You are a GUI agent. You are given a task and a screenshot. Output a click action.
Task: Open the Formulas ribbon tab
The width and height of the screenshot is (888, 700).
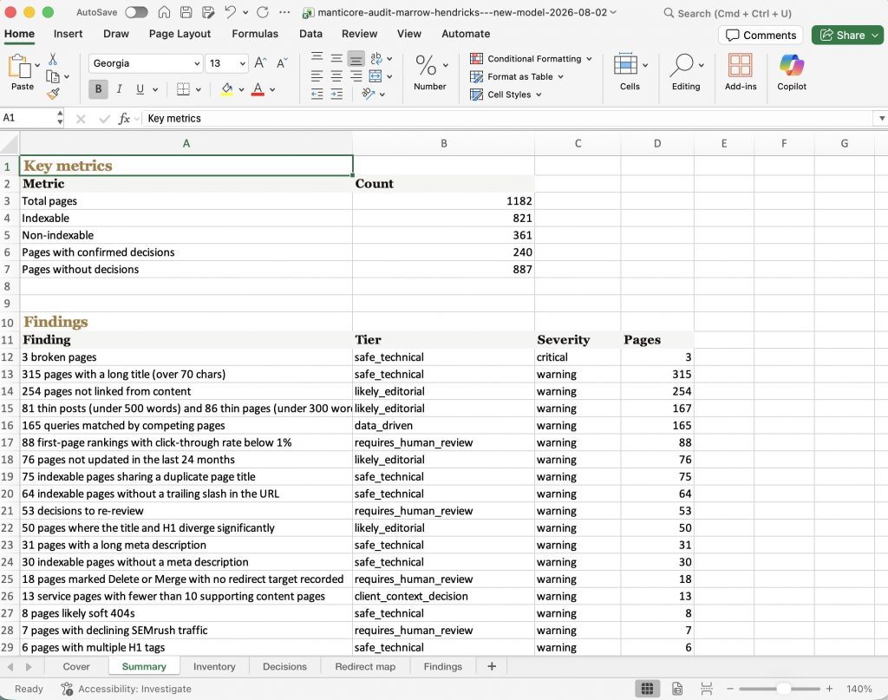[255, 34]
